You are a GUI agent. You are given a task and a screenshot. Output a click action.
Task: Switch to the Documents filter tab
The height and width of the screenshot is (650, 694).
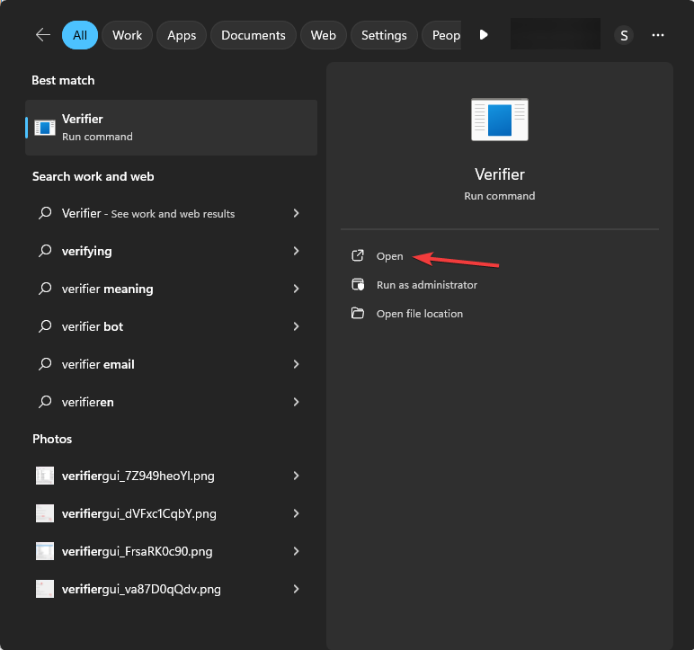coord(253,35)
